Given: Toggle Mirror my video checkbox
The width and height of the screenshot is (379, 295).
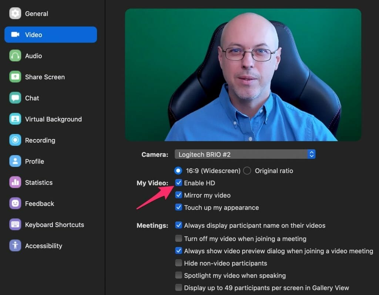Looking at the screenshot, I should click(x=179, y=195).
